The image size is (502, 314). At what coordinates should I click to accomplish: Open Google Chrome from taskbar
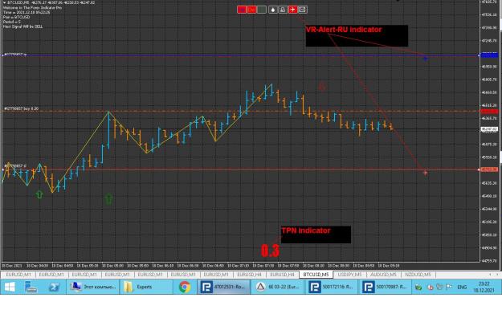[x=185, y=287]
